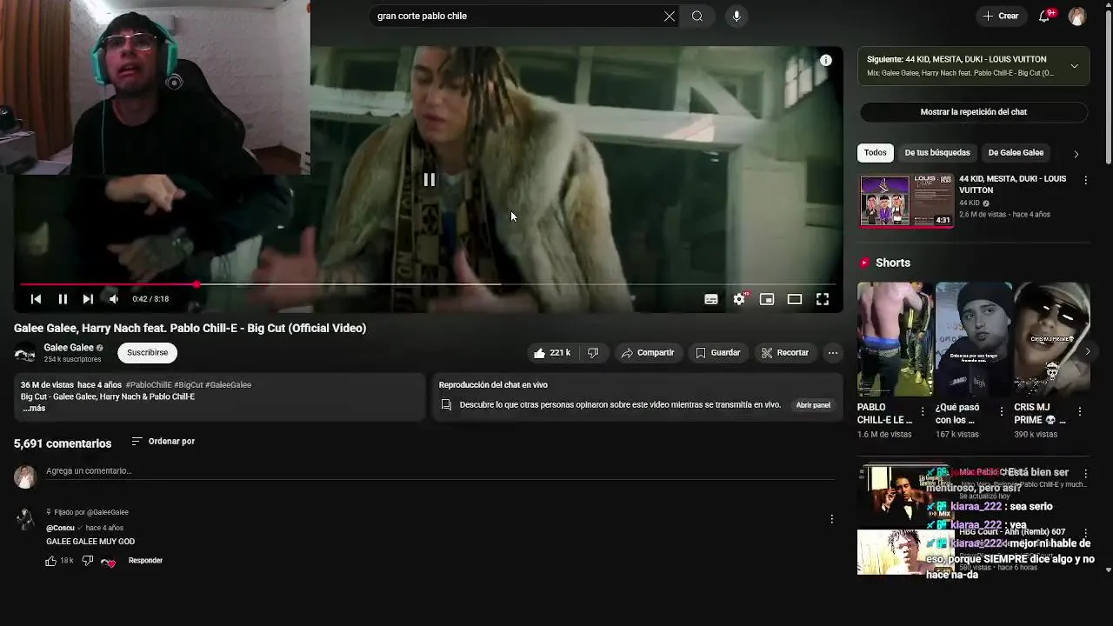The height and width of the screenshot is (626, 1113).
Task: Pause the video from control bar
Action: pyautogui.click(x=63, y=299)
